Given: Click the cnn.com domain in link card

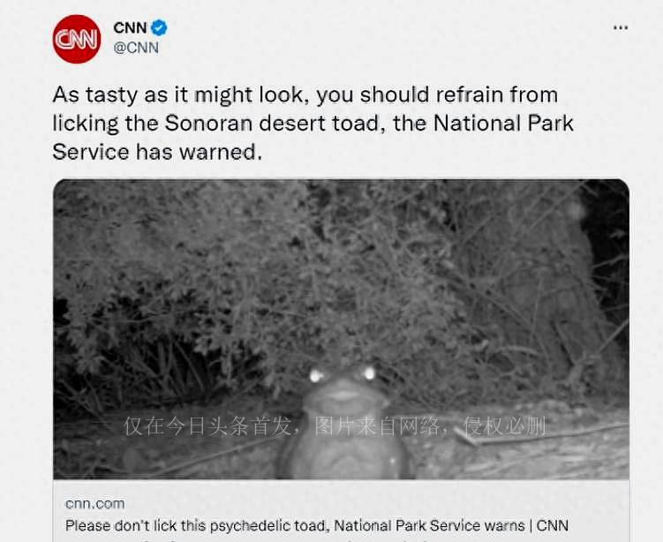Looking at the screenshot, I should 94,503.
